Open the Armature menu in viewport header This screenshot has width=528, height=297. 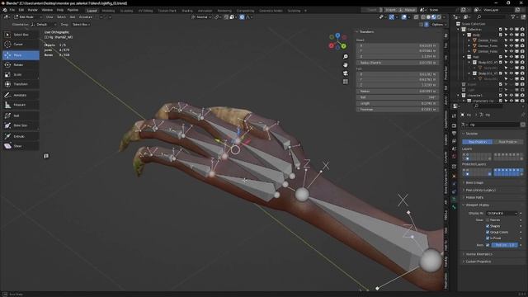tap(86, 17)
